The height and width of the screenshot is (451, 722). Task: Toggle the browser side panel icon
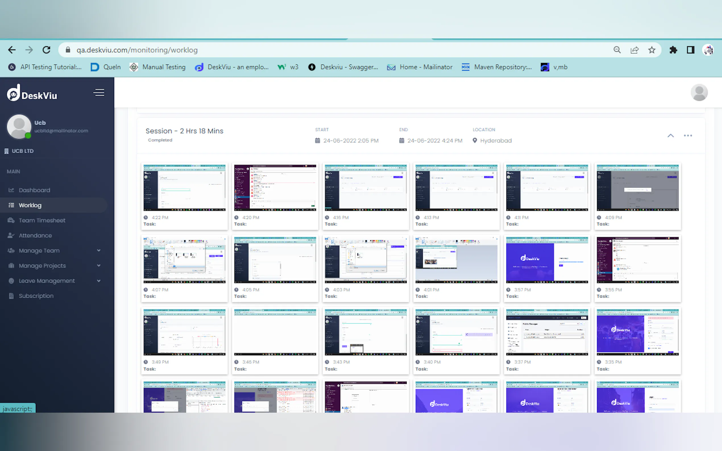[x=691, y=50]
